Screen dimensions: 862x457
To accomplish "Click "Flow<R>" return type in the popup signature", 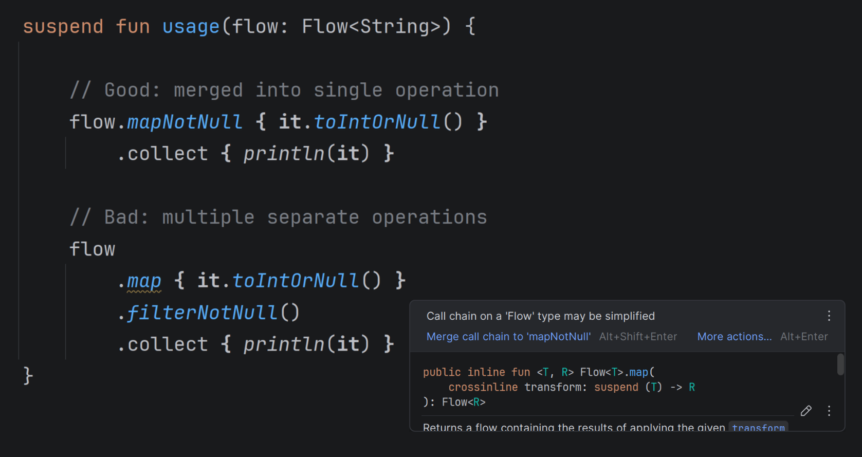I will point(463,402).
